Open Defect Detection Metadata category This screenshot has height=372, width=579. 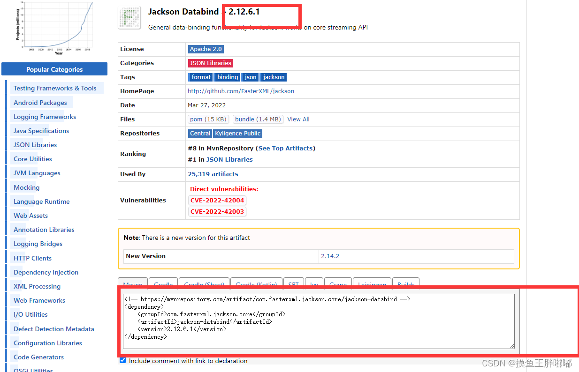[x=54, y=329]
